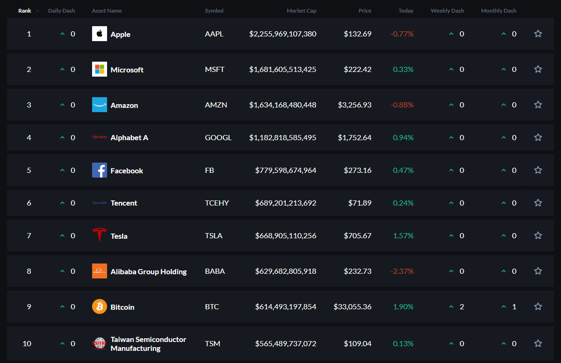Click Microsoft's price $222.42
The image size is (561, 363).
click(x=358, y=70)
